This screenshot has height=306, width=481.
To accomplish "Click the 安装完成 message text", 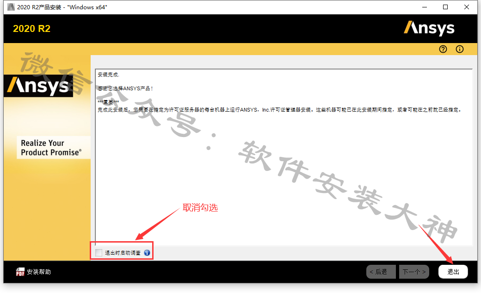I will coord(108,75).
